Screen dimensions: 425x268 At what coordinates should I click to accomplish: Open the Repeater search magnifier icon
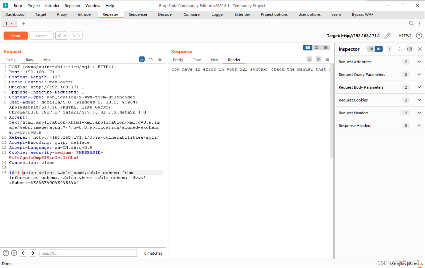411,23
